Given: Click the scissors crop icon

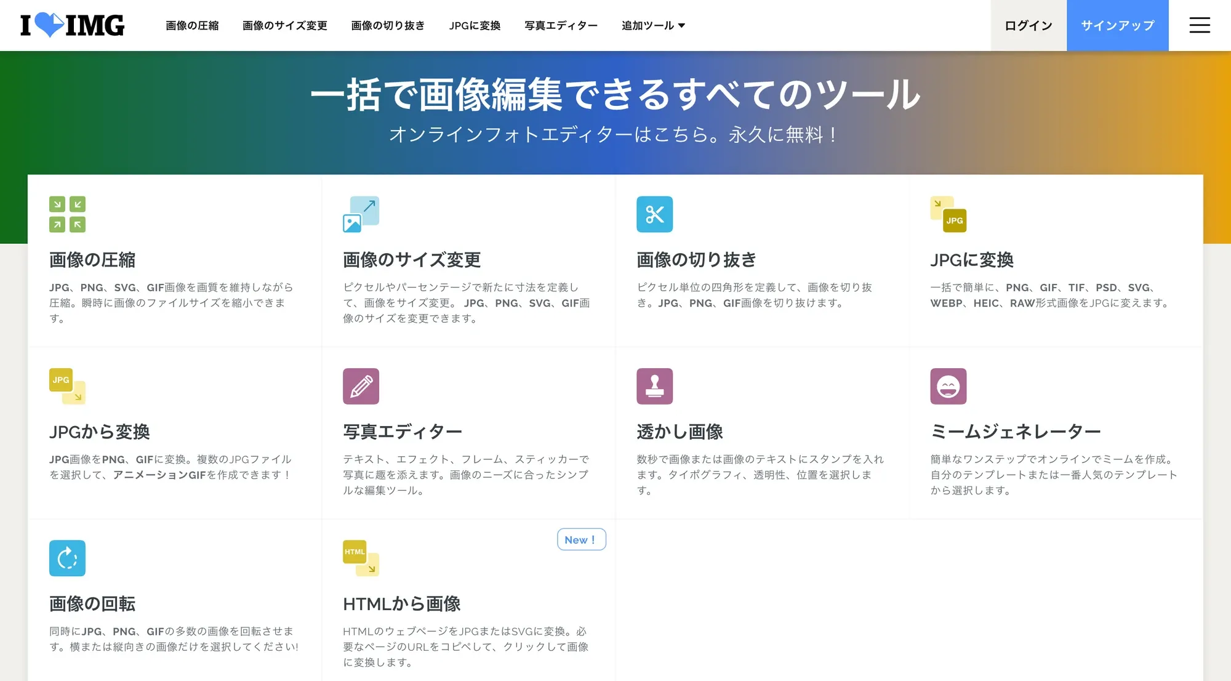Looking at the screenshot, I should click(654, 214).
